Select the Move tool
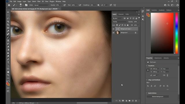Image resolution: width=185 pixels, height=104 pixels. point(8,12)
